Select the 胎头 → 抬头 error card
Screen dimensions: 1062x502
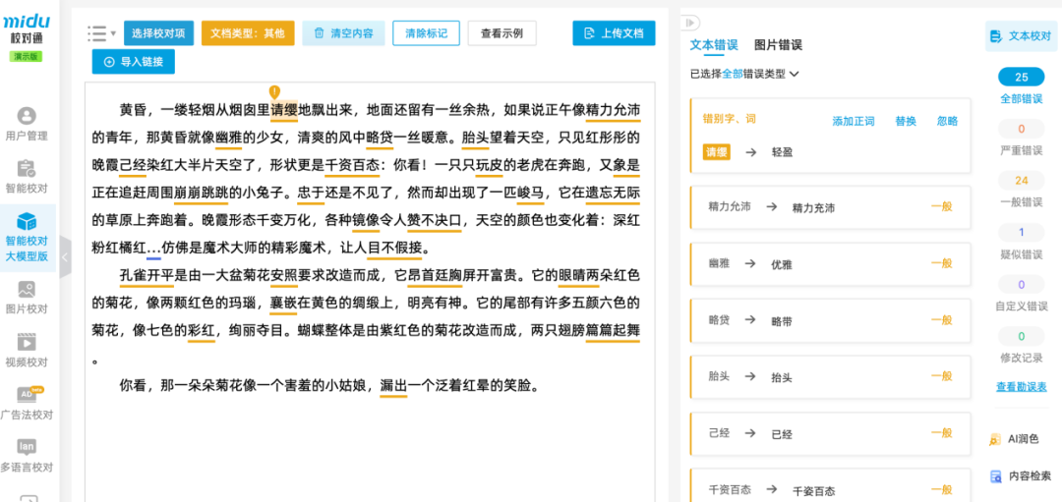pos(830,377)
